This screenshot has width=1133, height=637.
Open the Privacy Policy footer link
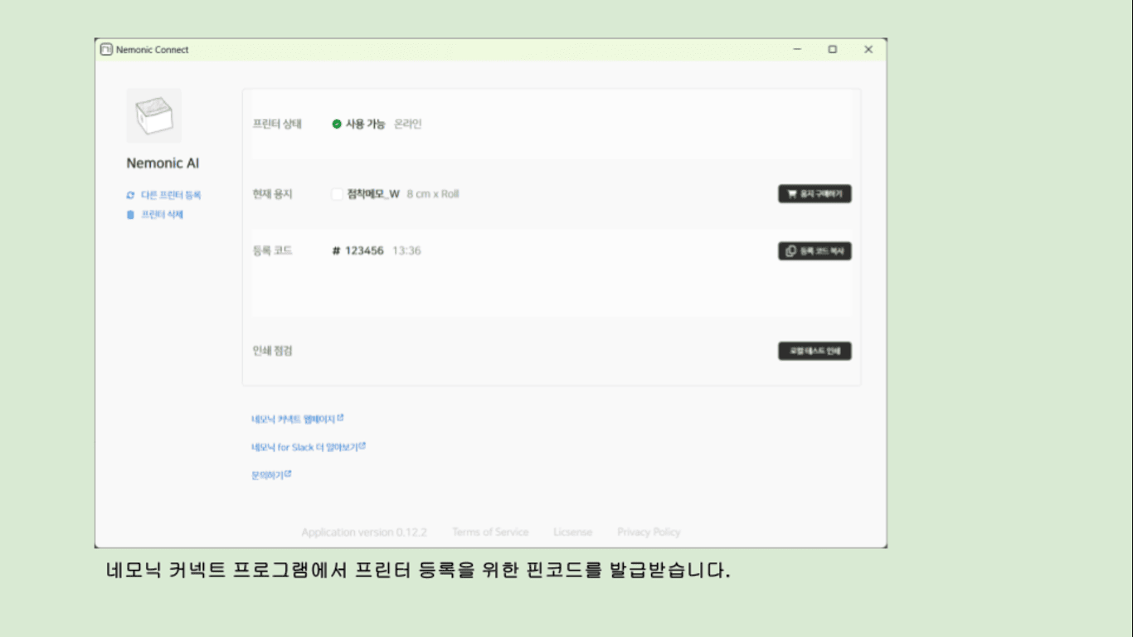tap(649, 532)
